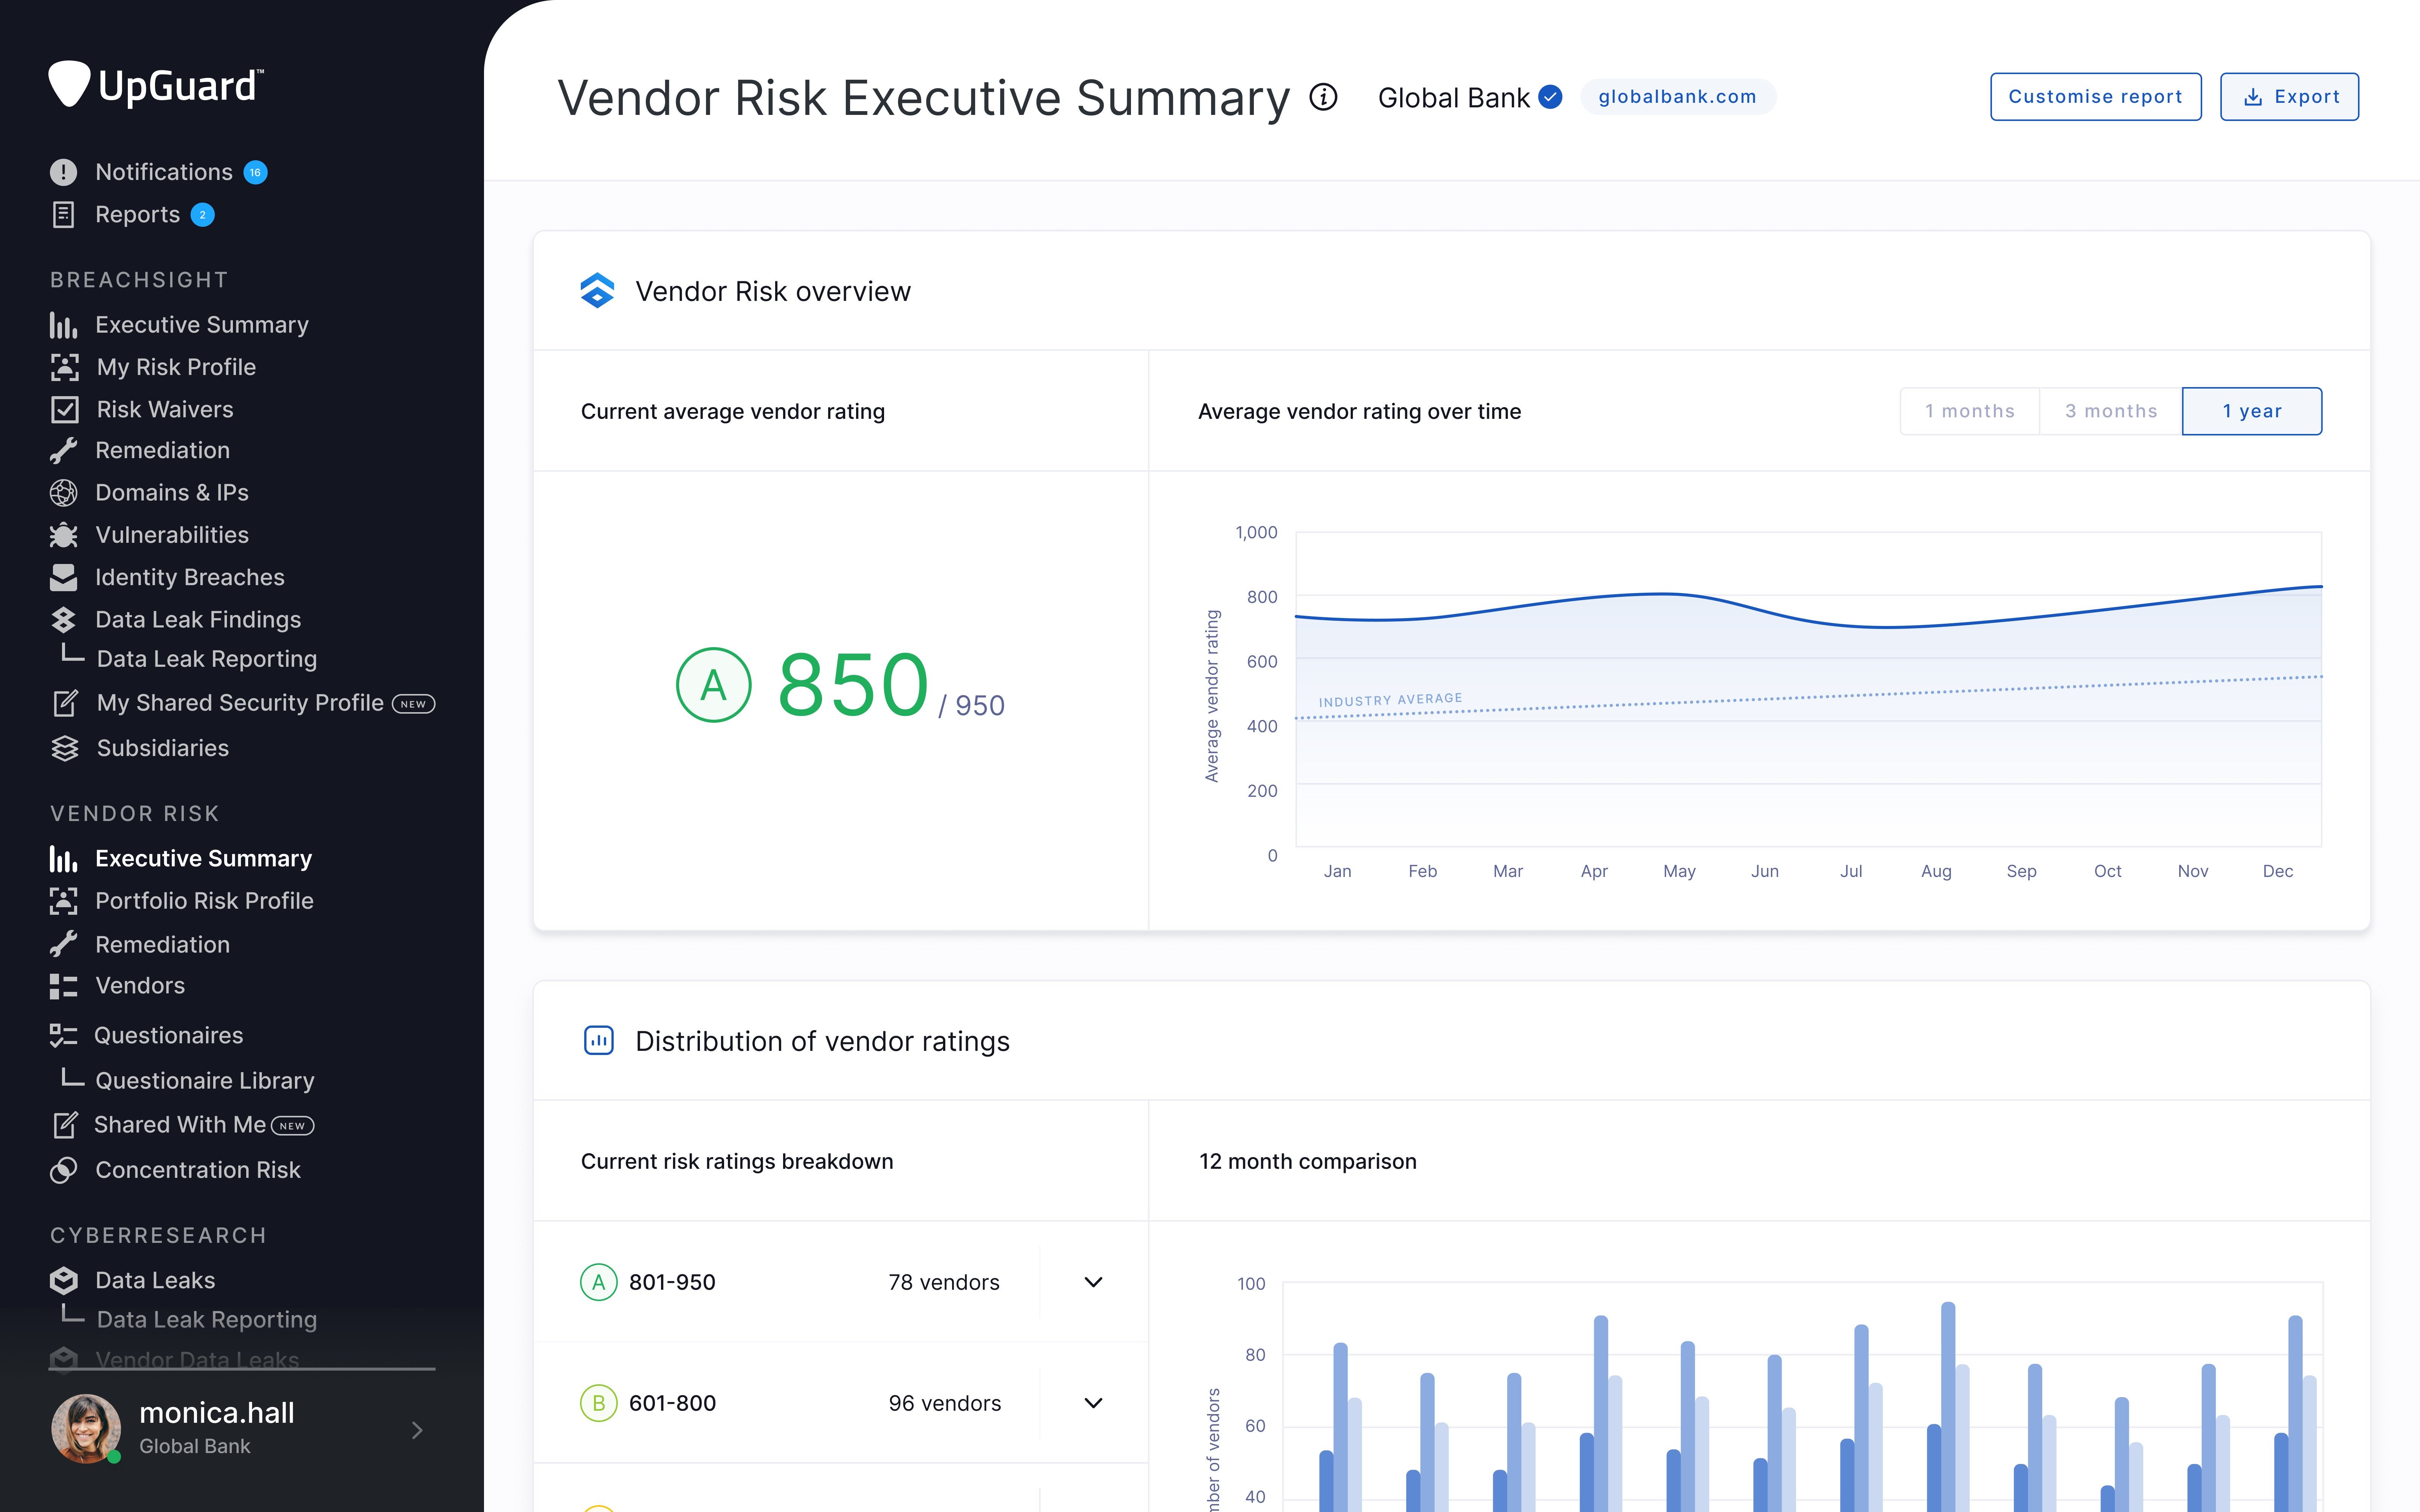Click the Domains & IPs globe icon

click(63, 493)
